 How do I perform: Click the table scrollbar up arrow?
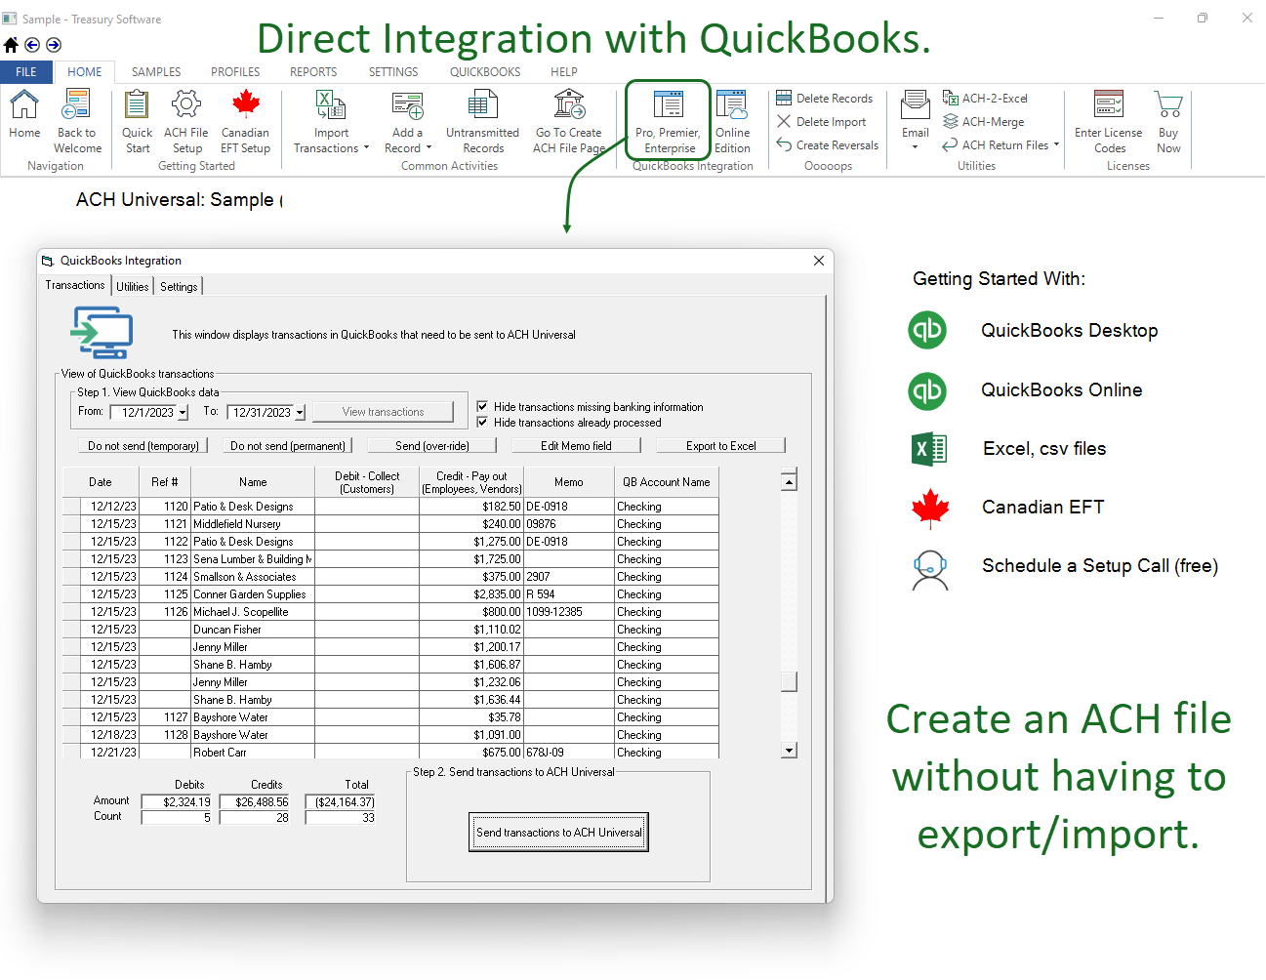point(790,480)
